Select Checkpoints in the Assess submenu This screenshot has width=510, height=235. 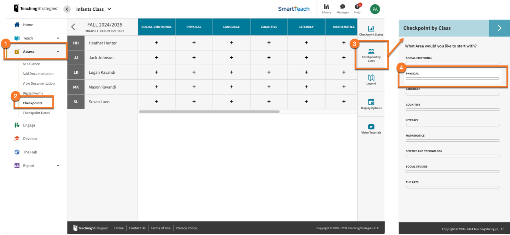coord(32,103)
